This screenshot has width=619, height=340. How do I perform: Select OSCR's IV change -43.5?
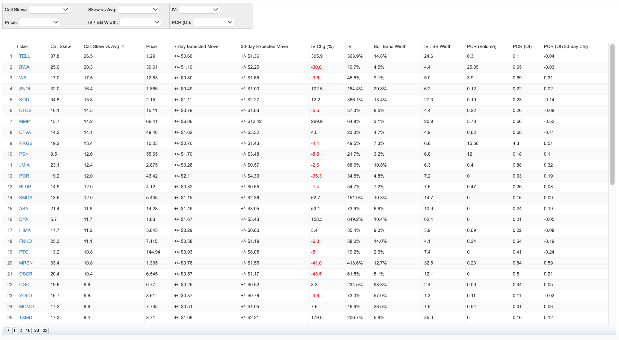(x=316, y=274)
